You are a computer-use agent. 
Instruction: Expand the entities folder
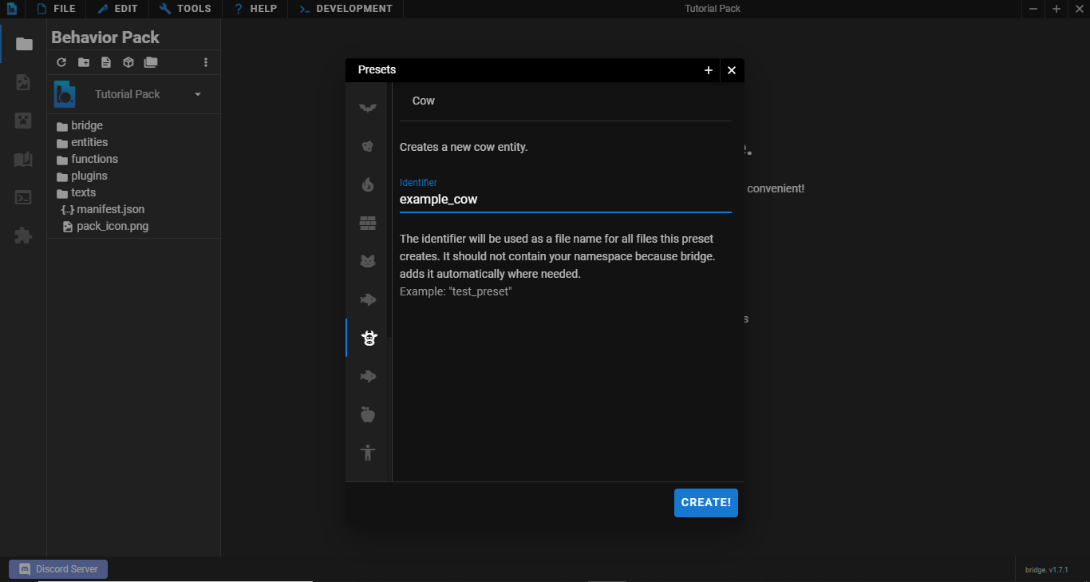(89, 142)
